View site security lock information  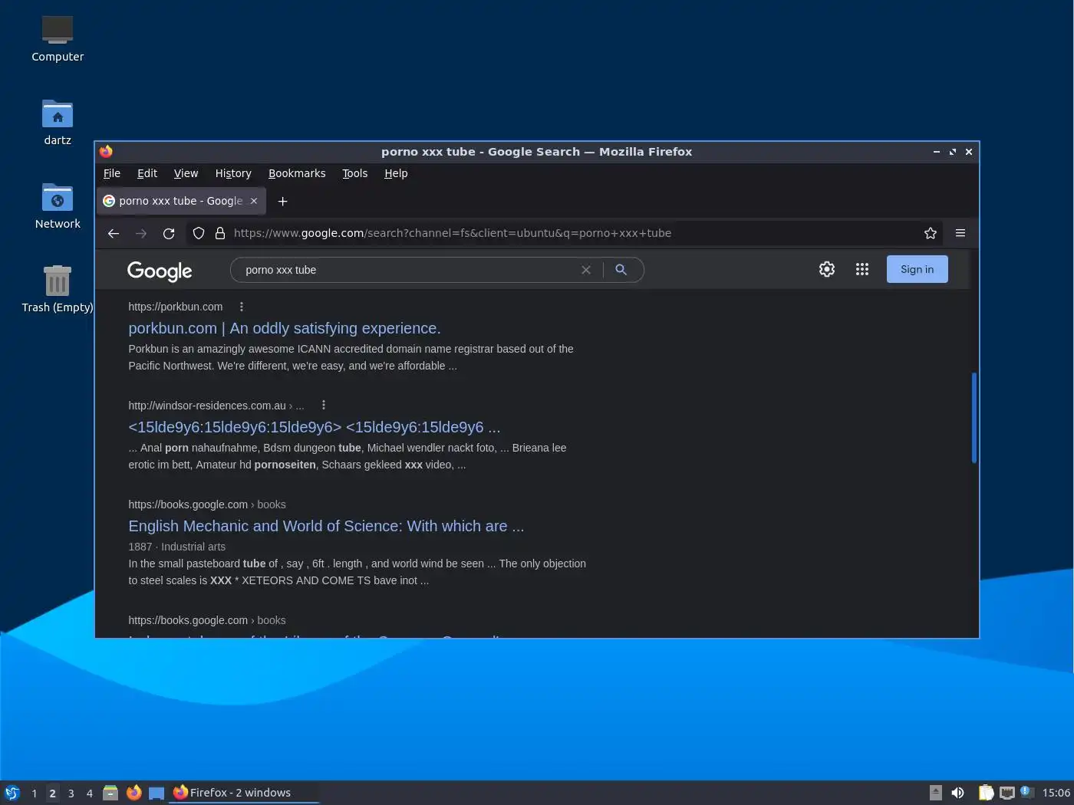(x=220, y=234)
